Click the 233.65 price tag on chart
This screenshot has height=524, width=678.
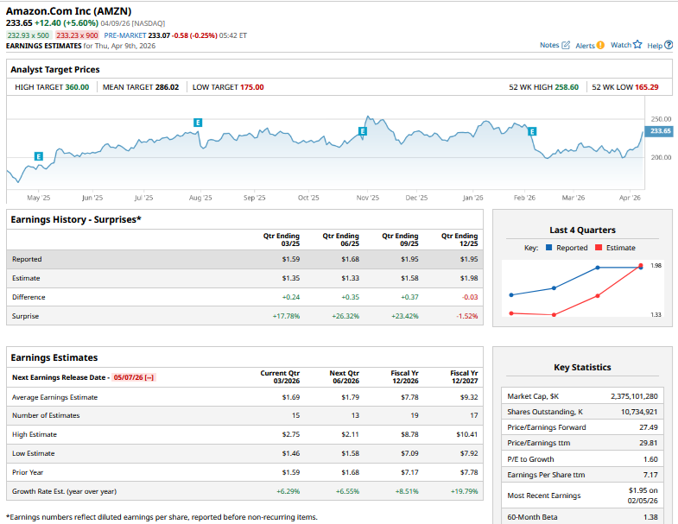coord(660,131)
